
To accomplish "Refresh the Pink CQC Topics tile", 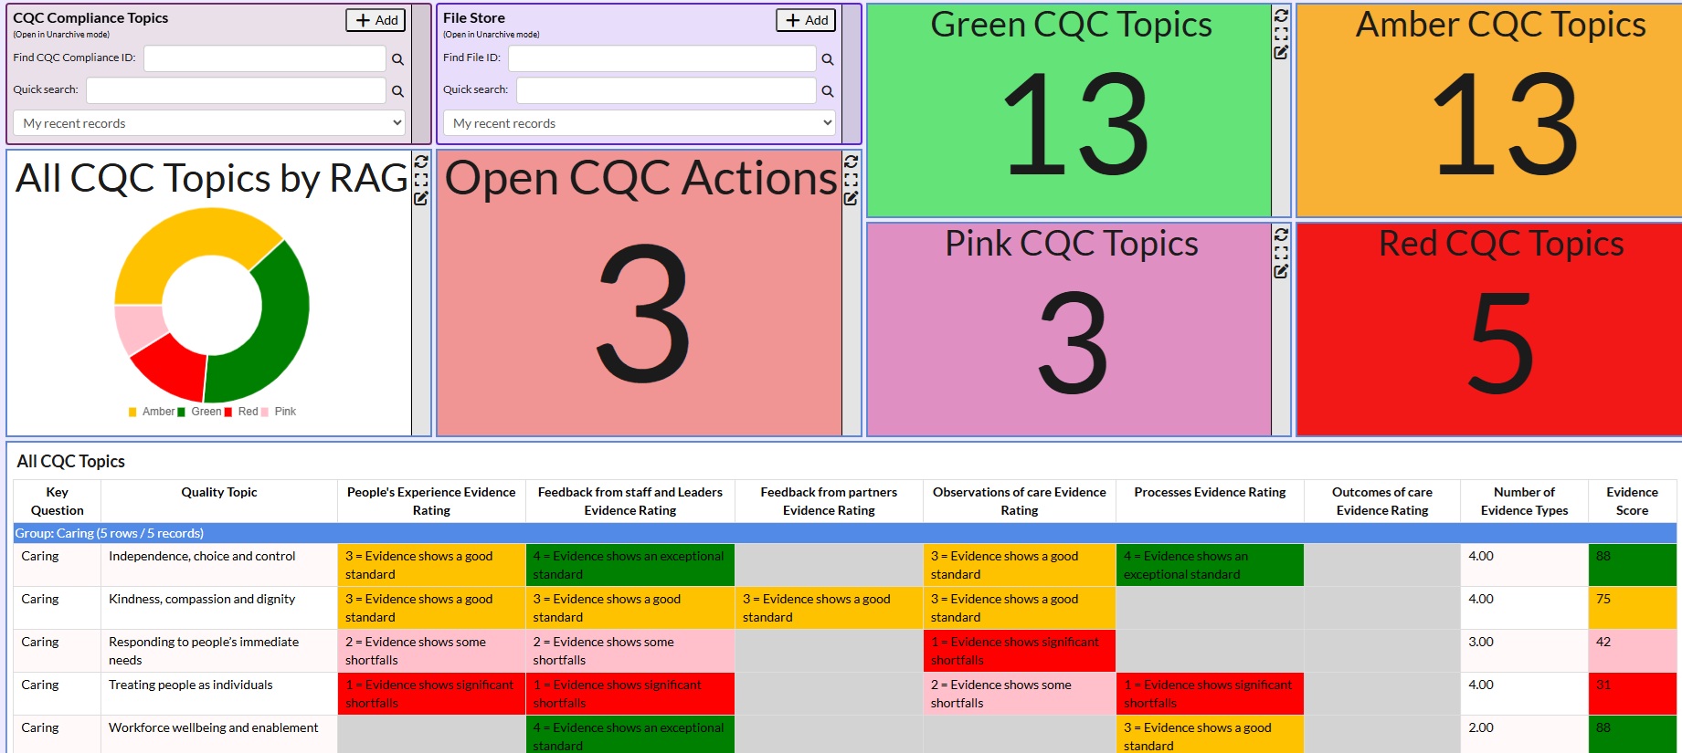I will [x=1281, y=235].
